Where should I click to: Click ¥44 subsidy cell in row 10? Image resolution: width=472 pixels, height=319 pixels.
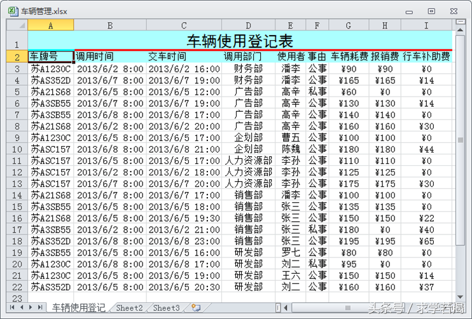point(426,149)
